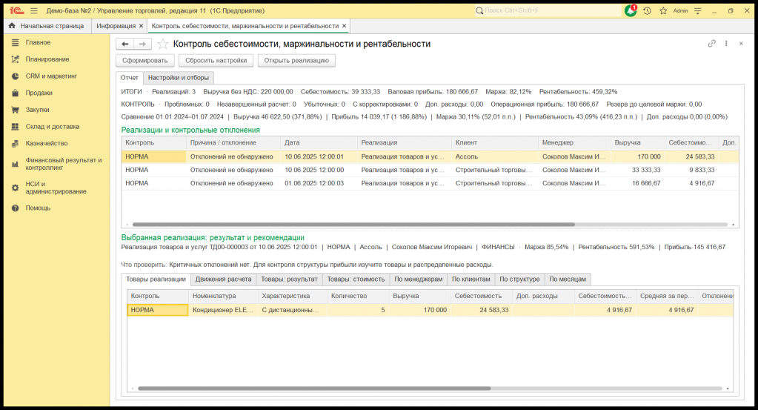Select row dated 01.06.2025 12:00:03
Image resolution: width=758 pixels, height=410 pixels.
click(430, 183)
